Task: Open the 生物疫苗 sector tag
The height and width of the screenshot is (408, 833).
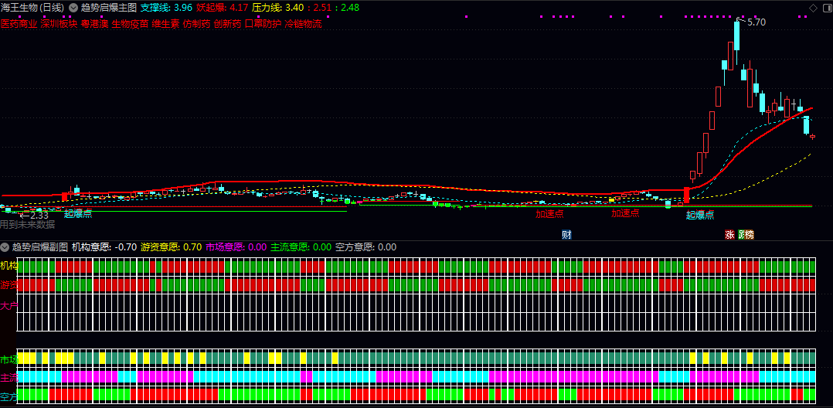Action: tap(130, 24)
